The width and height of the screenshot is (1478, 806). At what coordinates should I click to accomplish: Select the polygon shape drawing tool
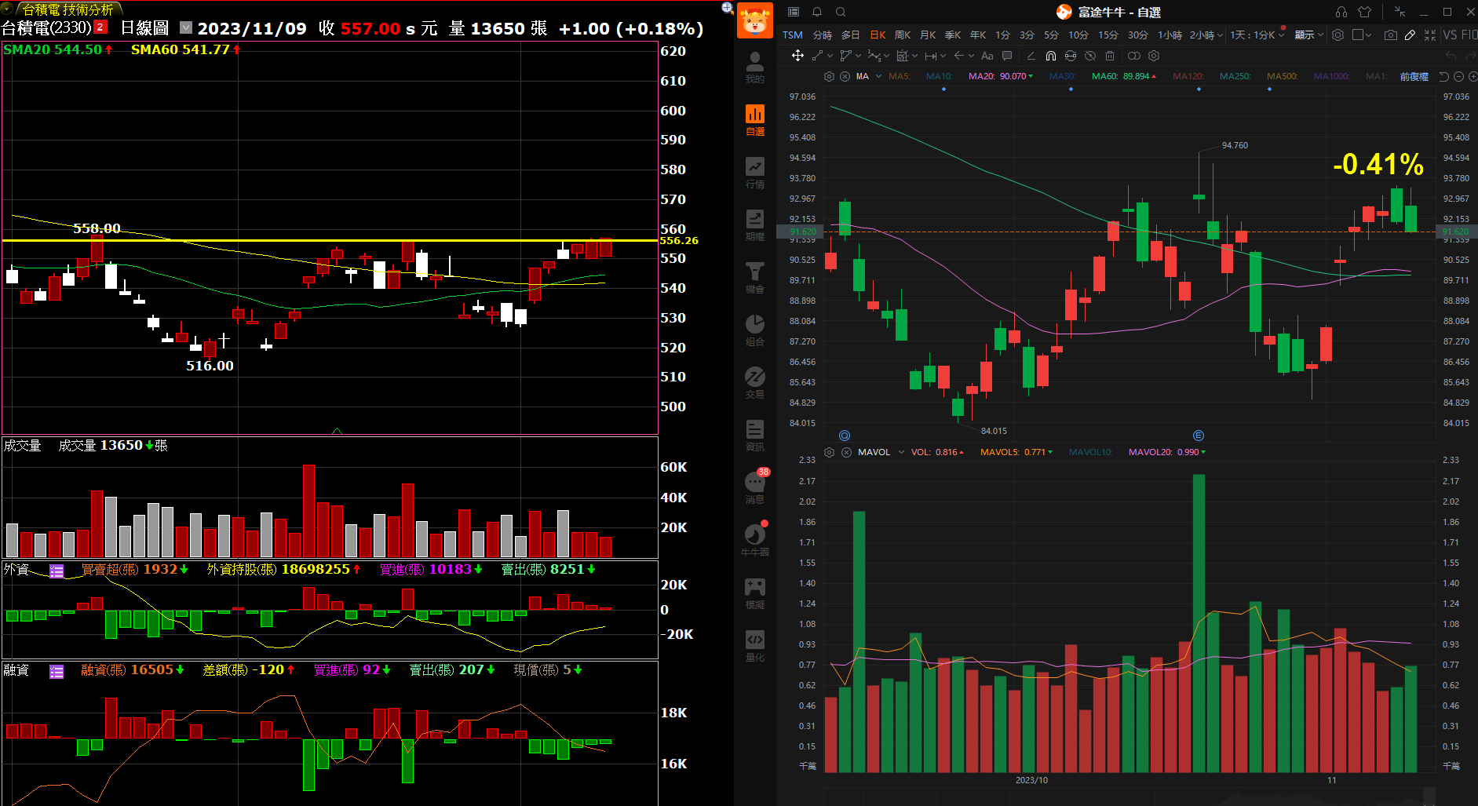[845, 56]
